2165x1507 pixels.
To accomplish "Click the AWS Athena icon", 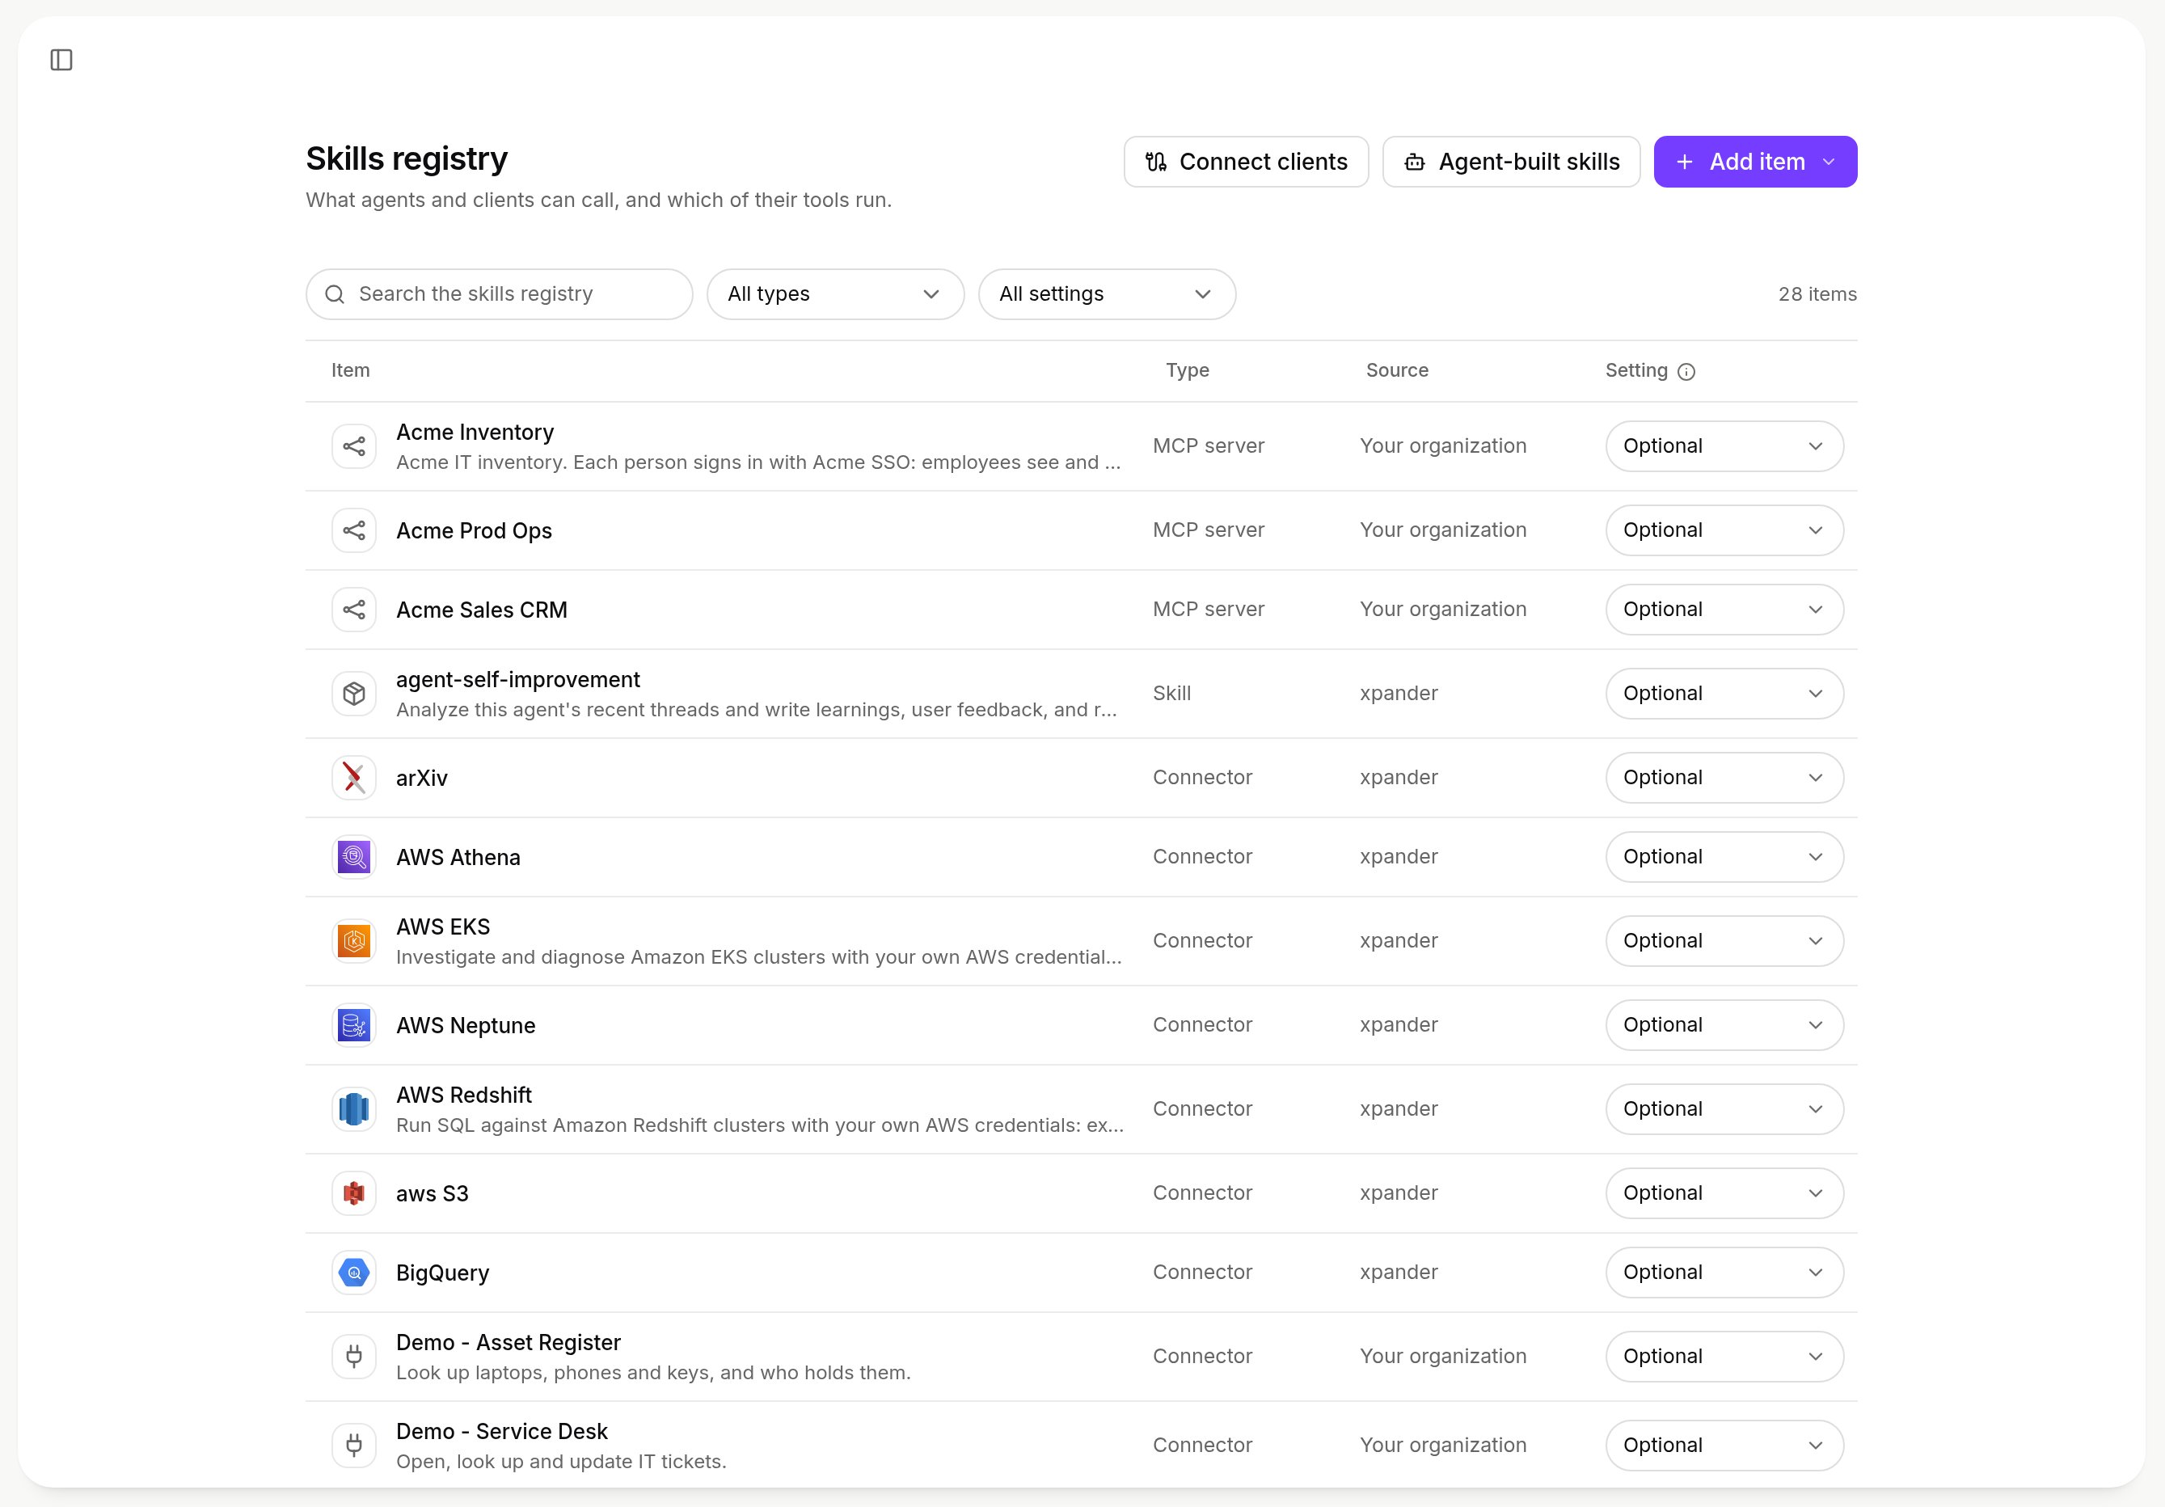I will [x=353, y=856].
